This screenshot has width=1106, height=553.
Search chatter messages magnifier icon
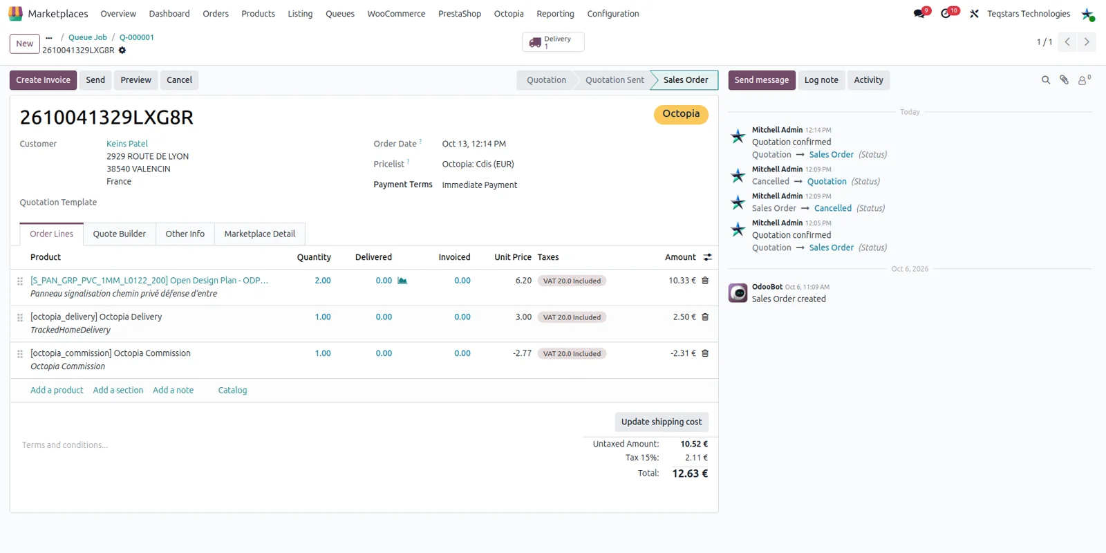(1046, 80)
